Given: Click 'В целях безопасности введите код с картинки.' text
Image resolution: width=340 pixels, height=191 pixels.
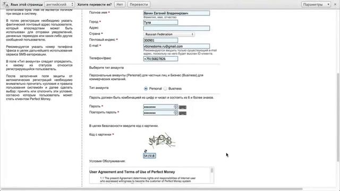Looking at the screenshot, I should (x=124, y=126).
